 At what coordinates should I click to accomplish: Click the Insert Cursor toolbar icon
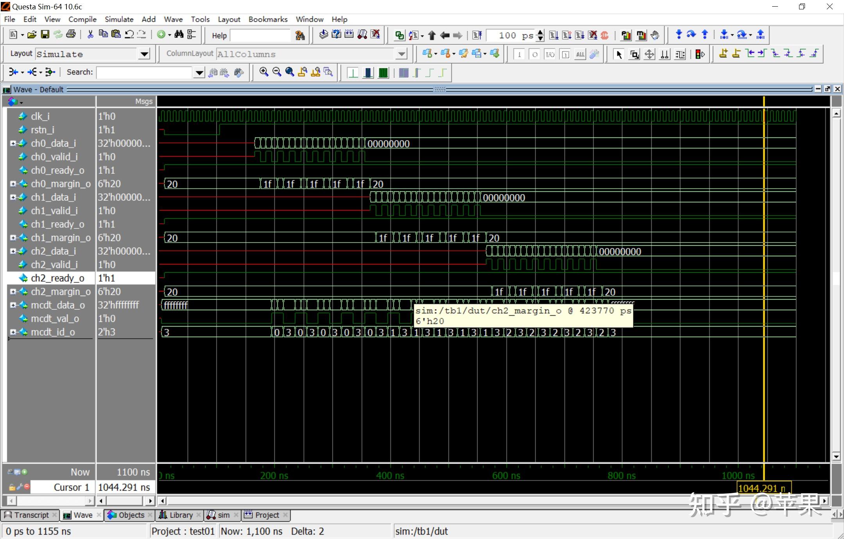(x=723, y=54)
